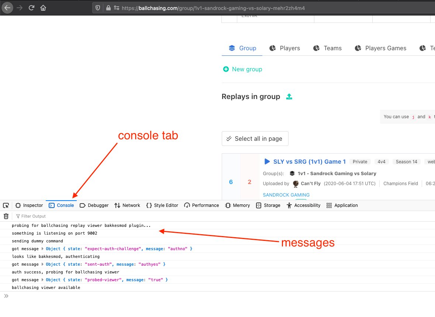Open the Style Editor tab
The width and height of the screenshot is (435, 317).
pyautogui.click(x=162, y=205)
